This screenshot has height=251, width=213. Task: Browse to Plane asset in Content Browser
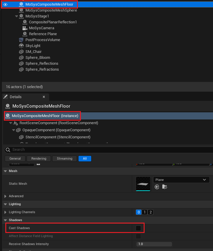click(x=164, y=187)
